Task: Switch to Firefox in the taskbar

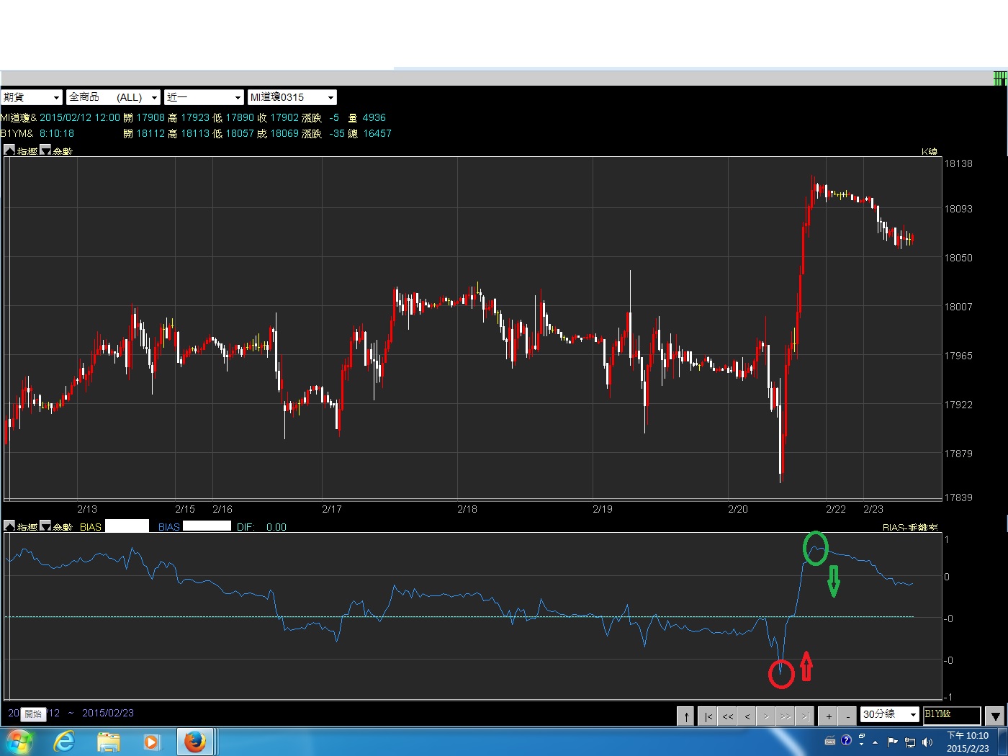Action: 194,742
